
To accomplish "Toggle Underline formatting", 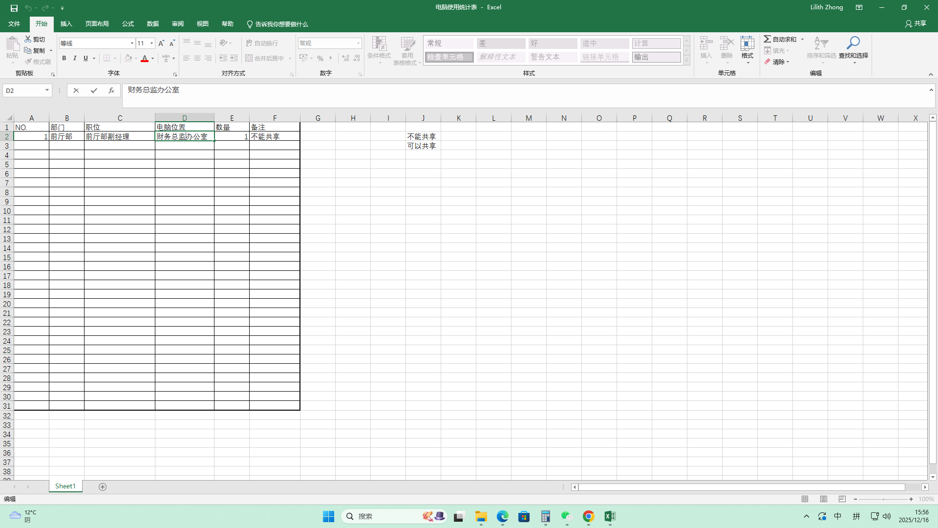I will coord(85,58).
